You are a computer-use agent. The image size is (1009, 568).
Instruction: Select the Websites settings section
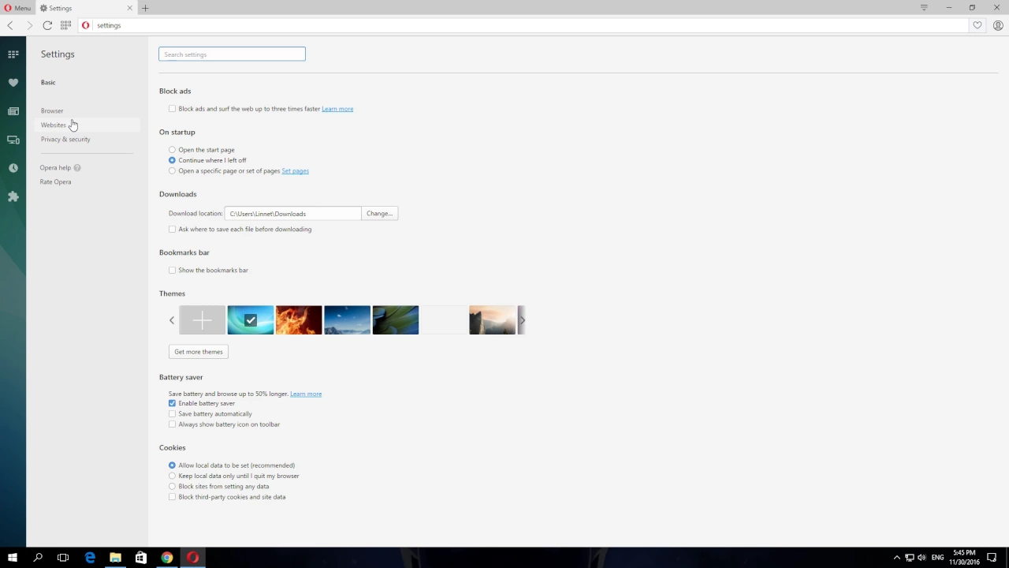pos(54,125)
